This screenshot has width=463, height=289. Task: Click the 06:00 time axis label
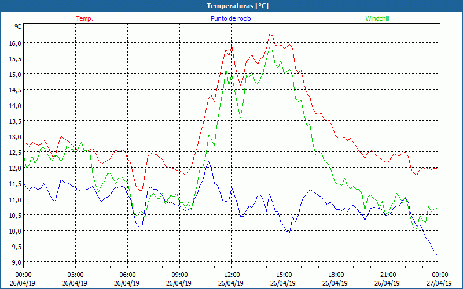pyautogui.click(x=127, y=275)
